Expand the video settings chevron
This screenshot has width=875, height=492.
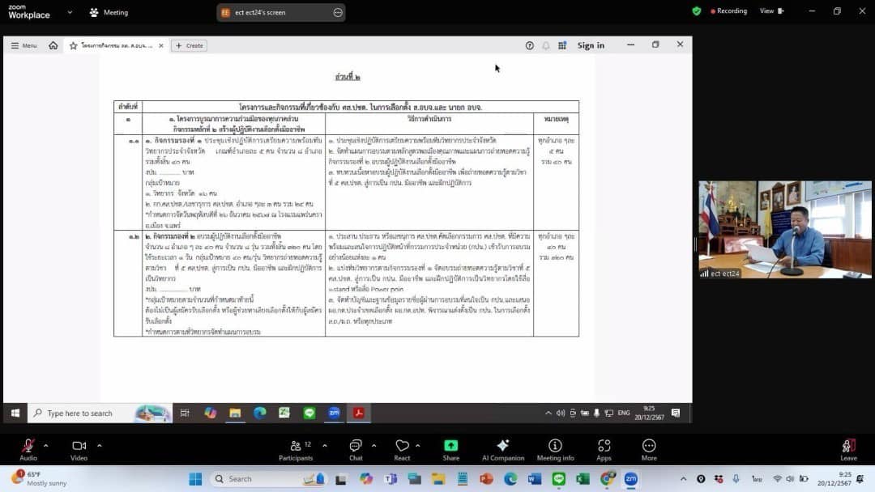99,445
